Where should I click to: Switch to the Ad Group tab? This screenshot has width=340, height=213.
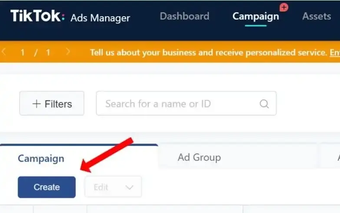199,157
